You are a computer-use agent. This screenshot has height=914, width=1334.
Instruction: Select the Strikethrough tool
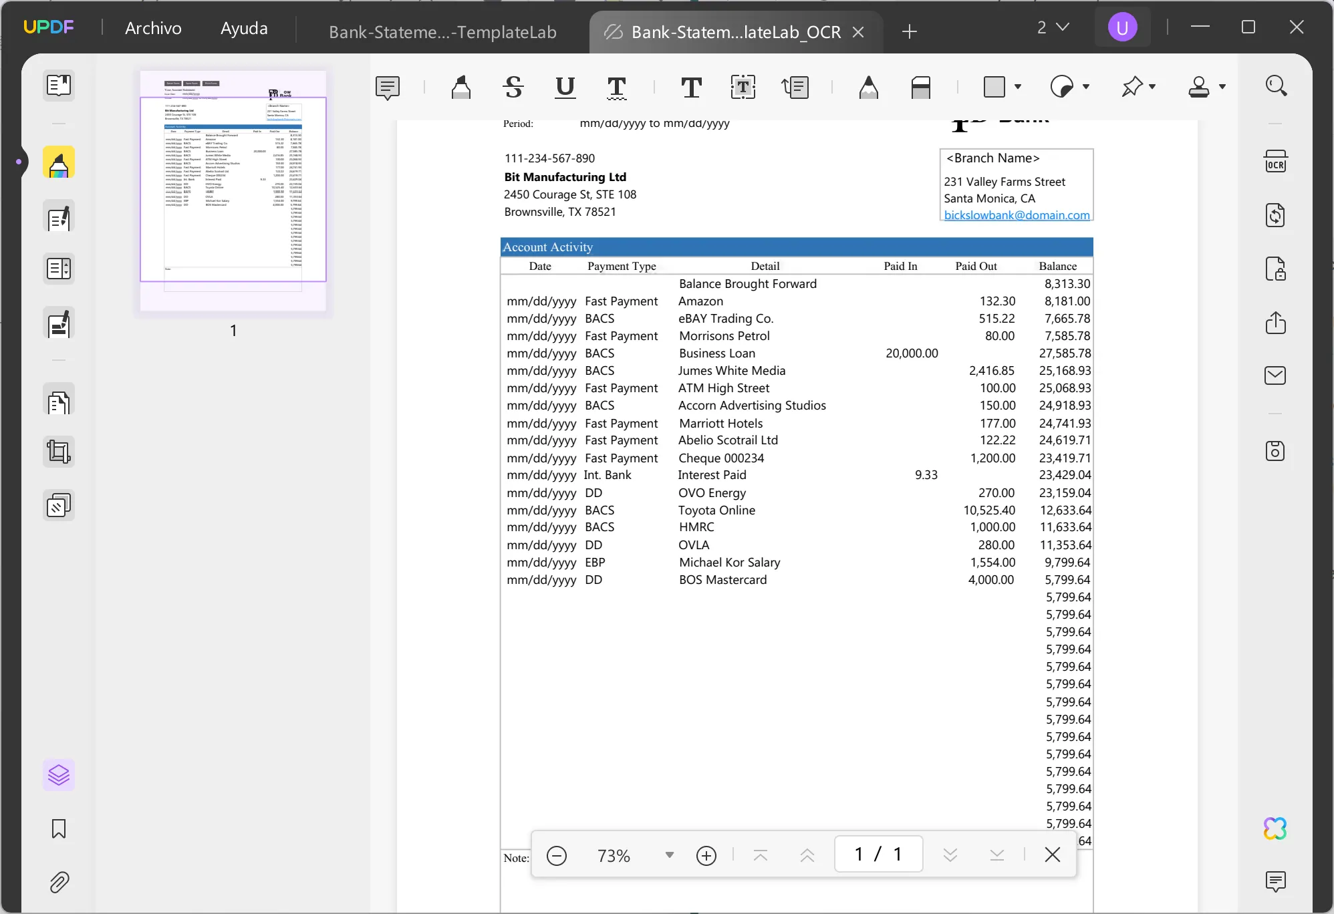[x=513, y=87]
